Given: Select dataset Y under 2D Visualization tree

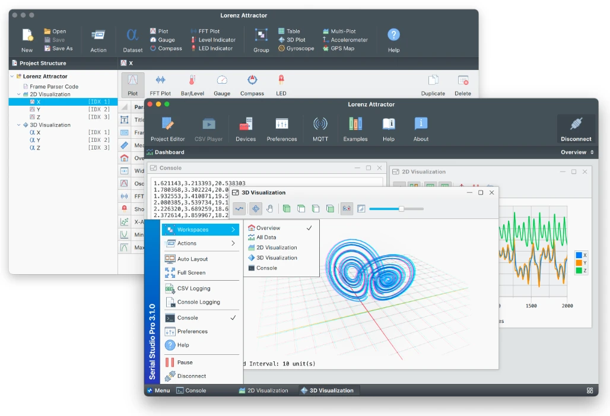Looking at the screenshot, I should pos(63,109).
